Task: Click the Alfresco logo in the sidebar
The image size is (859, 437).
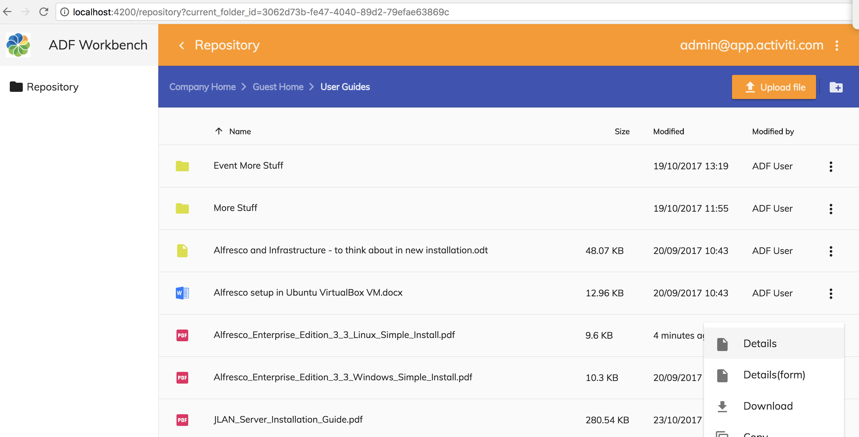Action: (x=18, y=45)
